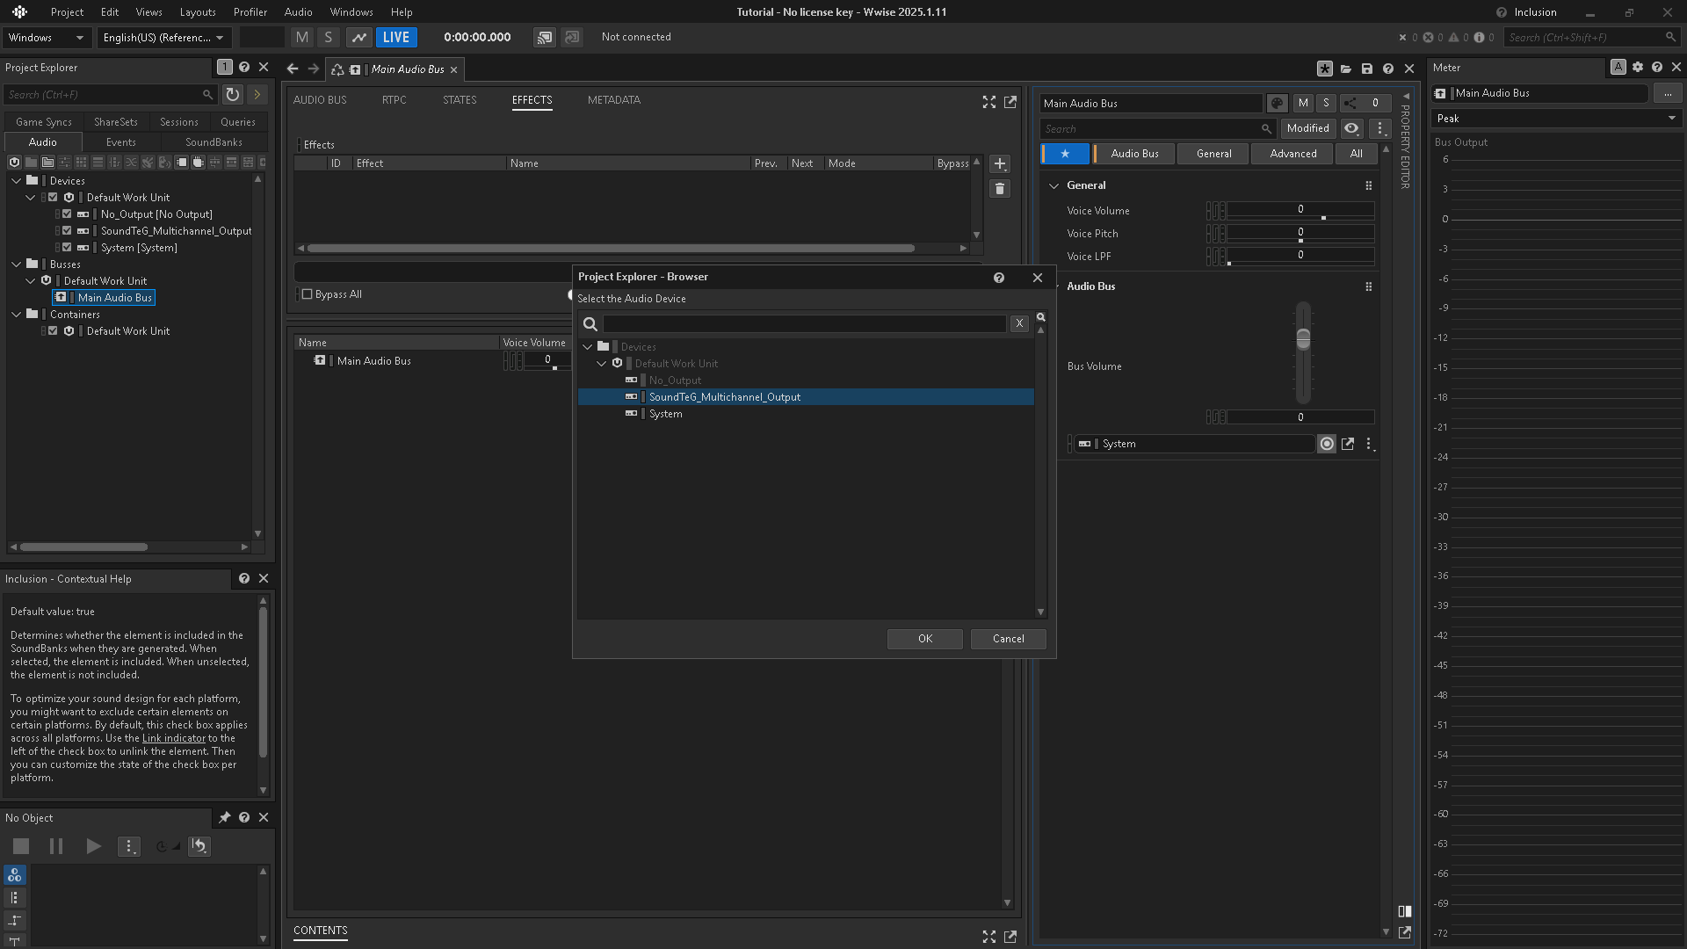Toggle the property visibility eye icon

(x=1351, y=128)
